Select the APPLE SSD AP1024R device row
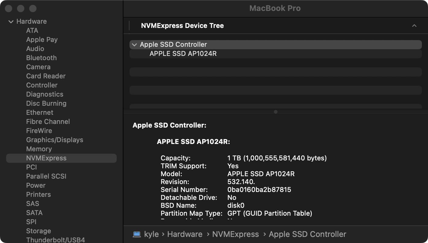 coord(276,54)
